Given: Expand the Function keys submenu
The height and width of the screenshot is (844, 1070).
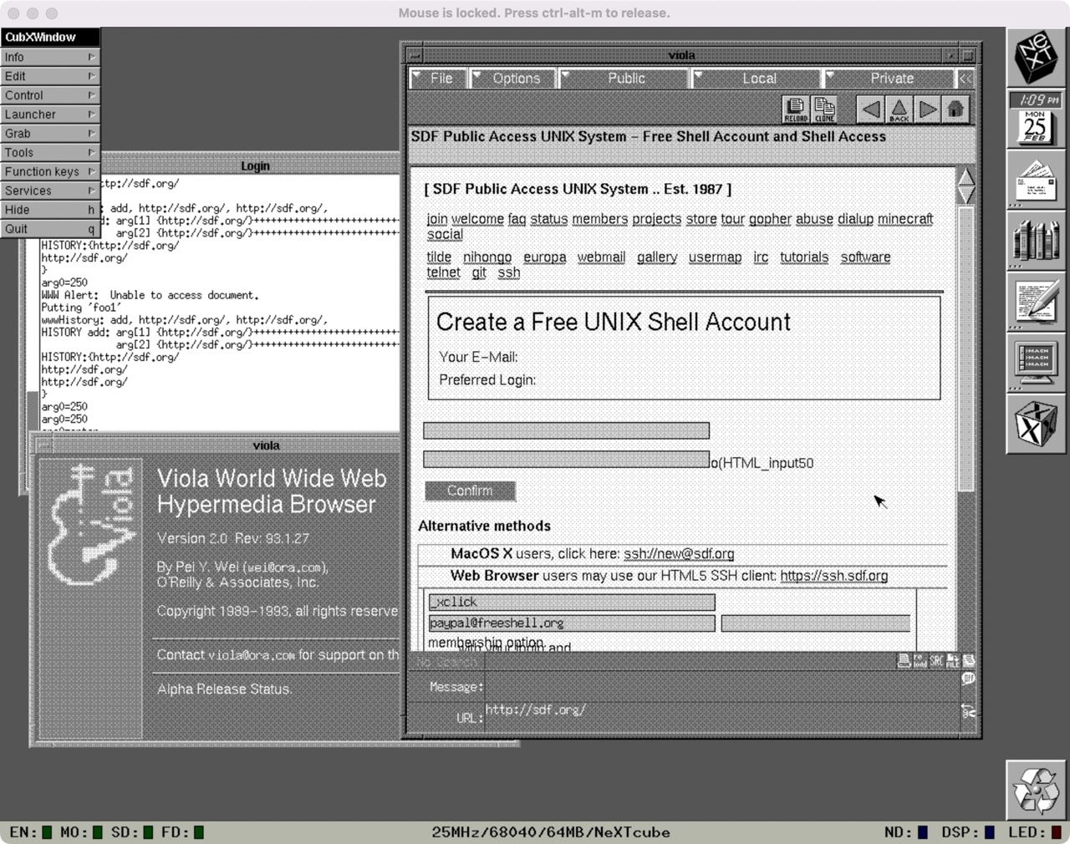Looking at the screenshot, I should point(50,171).
